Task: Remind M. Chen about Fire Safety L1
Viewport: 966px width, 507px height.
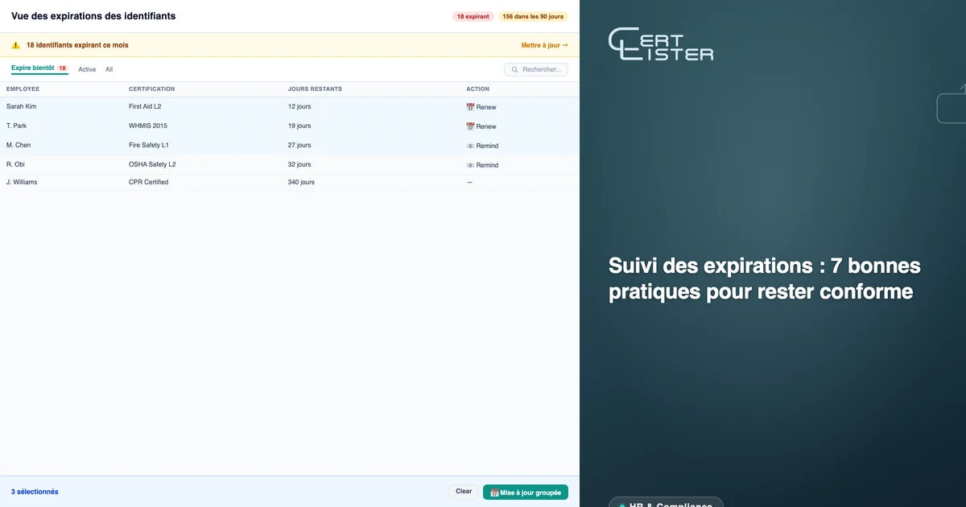Action: (x=482, y=146)
